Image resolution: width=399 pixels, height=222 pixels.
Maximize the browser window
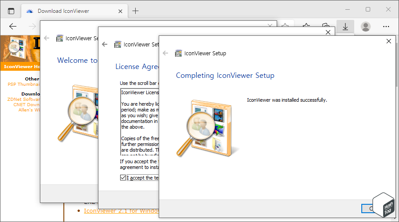368,9
